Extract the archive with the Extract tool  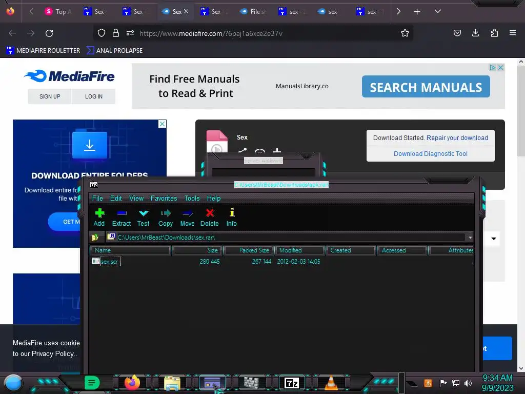(x=121, y=218)
